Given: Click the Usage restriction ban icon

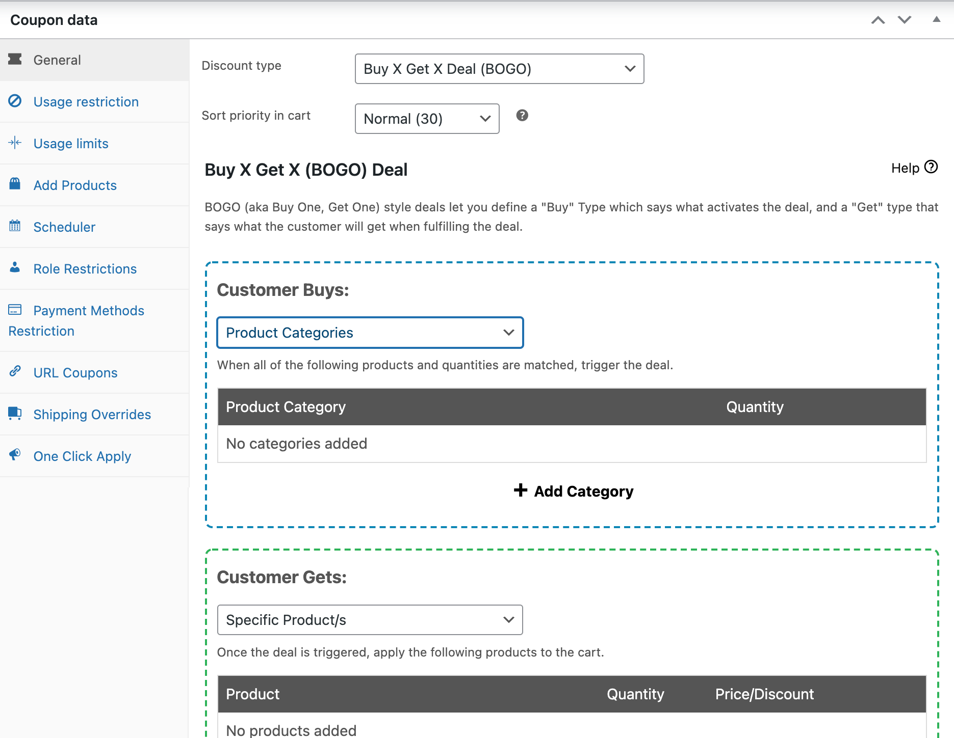Looking at the screenshot, I should [15, 101].
